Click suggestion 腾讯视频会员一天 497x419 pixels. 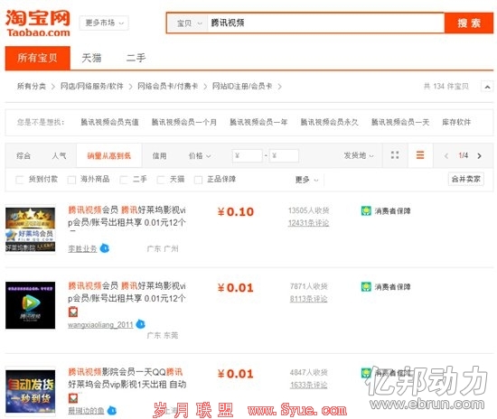400,122
